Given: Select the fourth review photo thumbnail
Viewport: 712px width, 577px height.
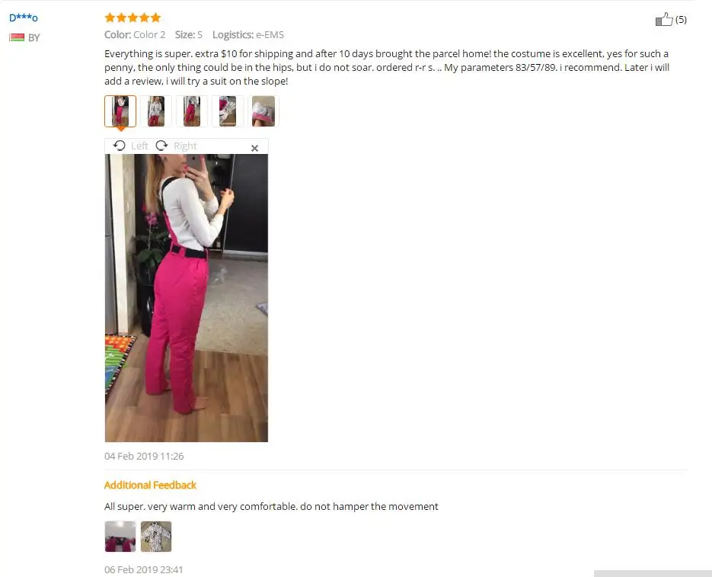Looking at the screenshot, I should coord(228,111).
